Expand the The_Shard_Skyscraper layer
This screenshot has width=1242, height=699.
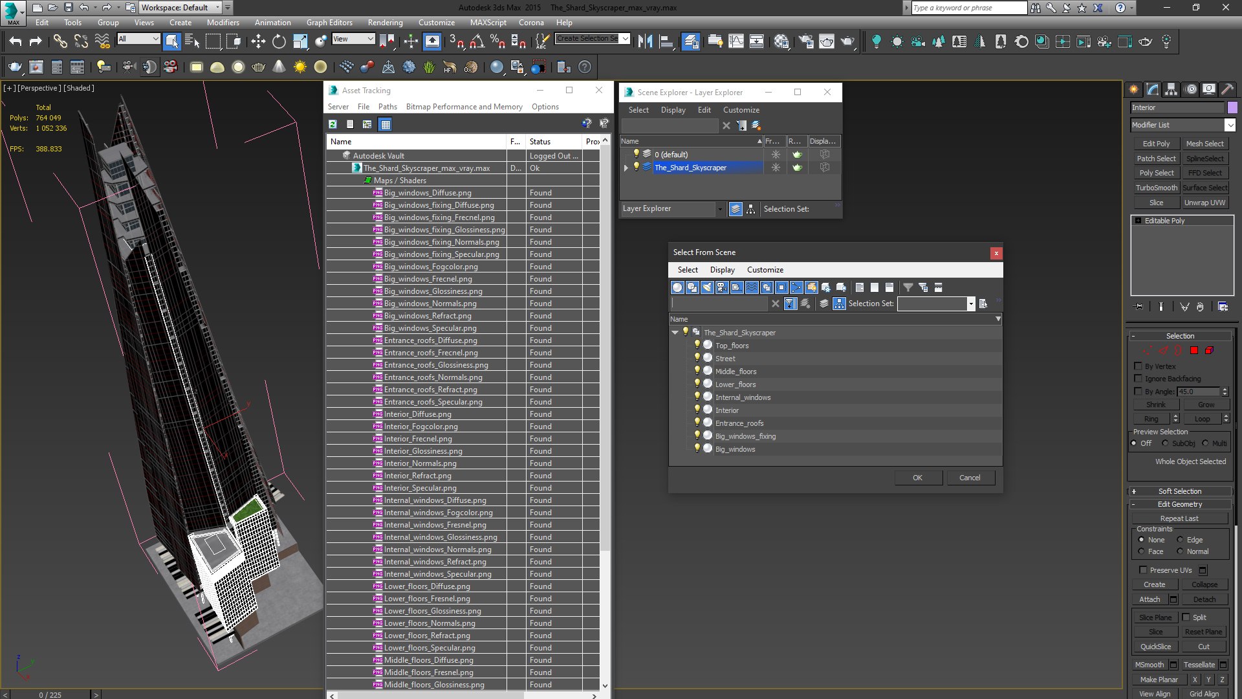(626, 168)
